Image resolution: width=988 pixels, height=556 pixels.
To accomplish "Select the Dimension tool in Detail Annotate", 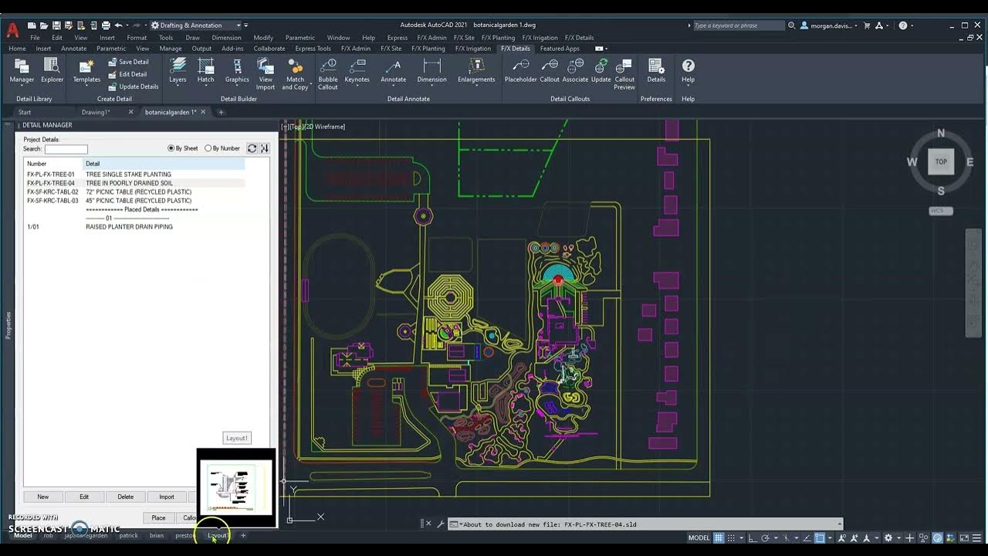I will (x=431, y=71).
